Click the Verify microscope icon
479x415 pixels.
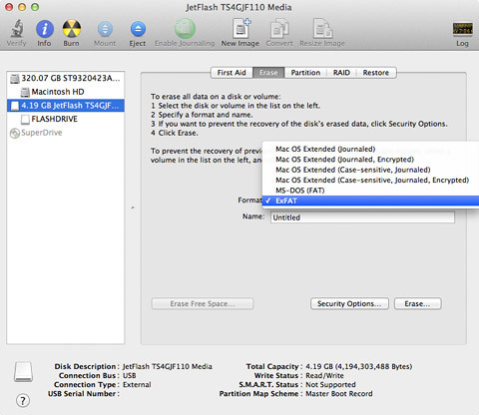click(17, 29)
